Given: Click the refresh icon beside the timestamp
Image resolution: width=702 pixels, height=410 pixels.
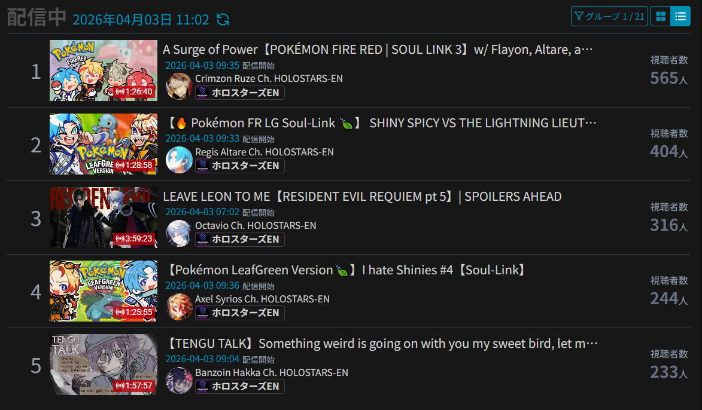Looking at the screenshot, I should click(223, 19).
